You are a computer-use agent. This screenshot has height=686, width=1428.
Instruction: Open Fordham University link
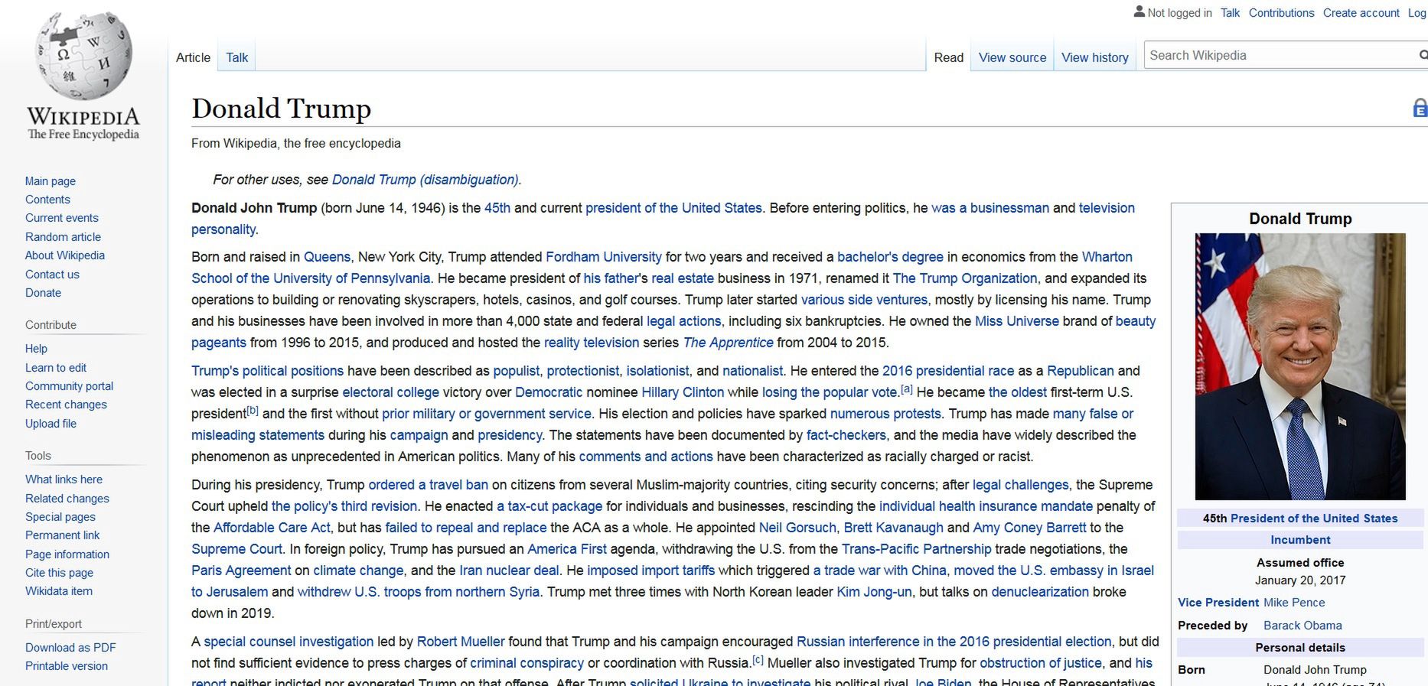pos(604,257)
